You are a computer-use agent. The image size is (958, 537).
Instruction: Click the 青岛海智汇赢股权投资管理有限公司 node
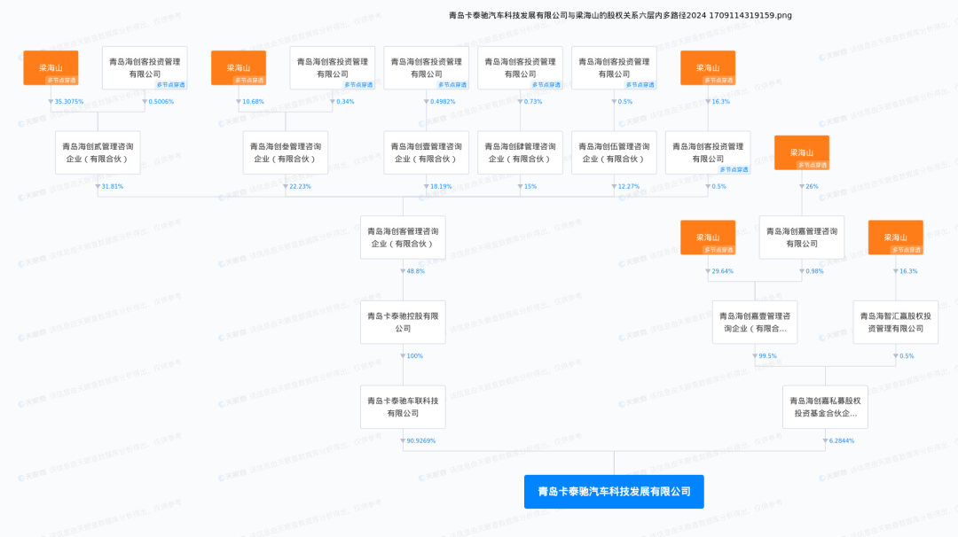895,322
